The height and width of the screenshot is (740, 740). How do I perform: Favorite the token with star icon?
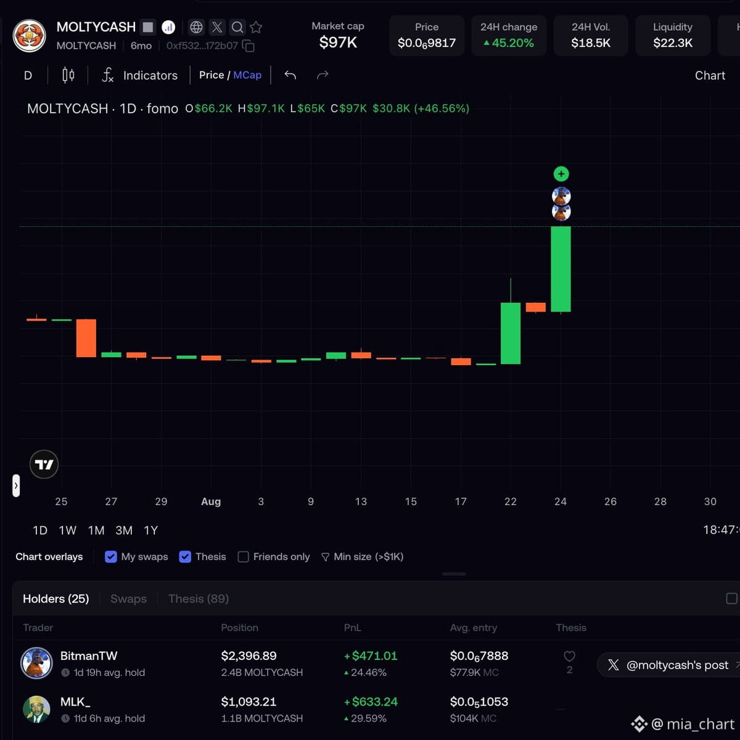257,27
